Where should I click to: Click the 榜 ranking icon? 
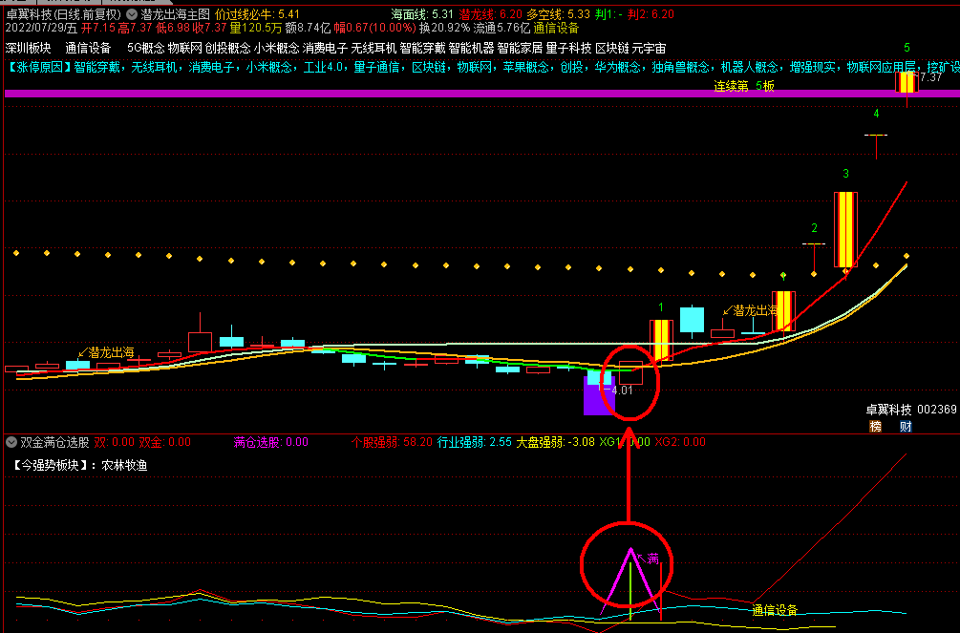tap(876, 427)
